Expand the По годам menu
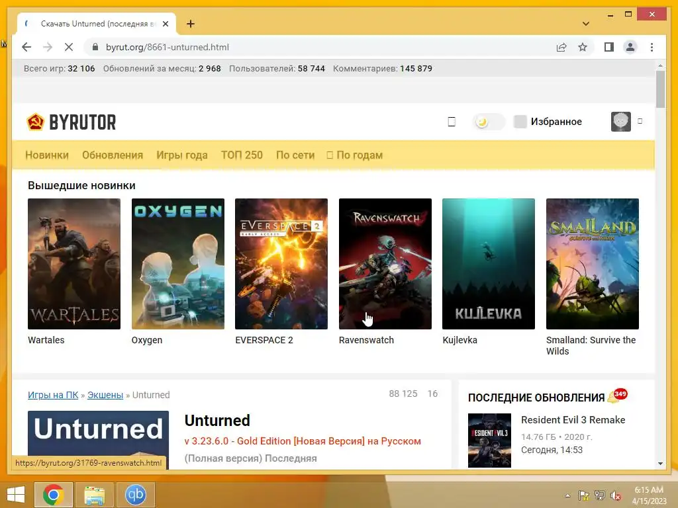Viewport: 678px width, 508px height. pos(355,155)
